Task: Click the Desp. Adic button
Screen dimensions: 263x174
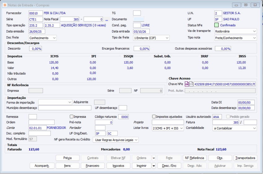Action: tap(195, 166)
